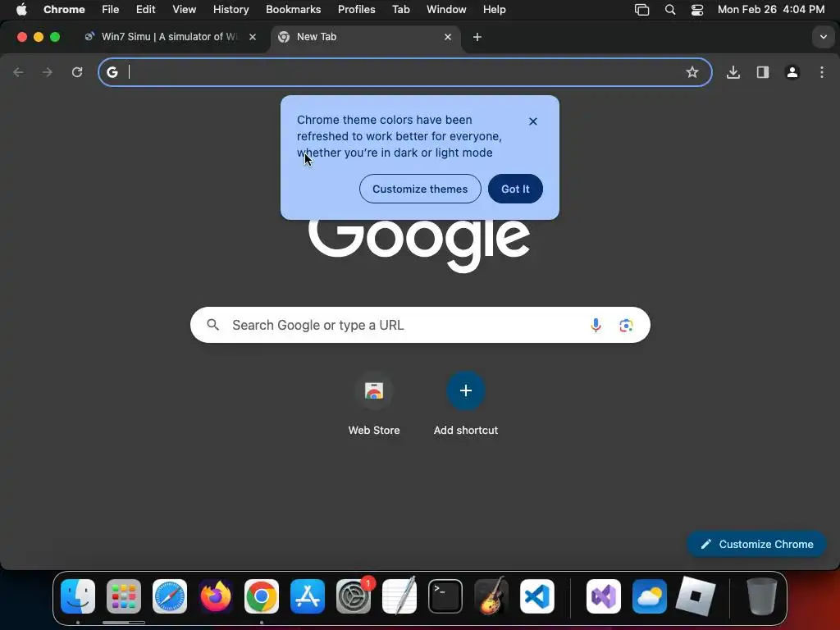Select the New Tab tab

click(367, 37)
